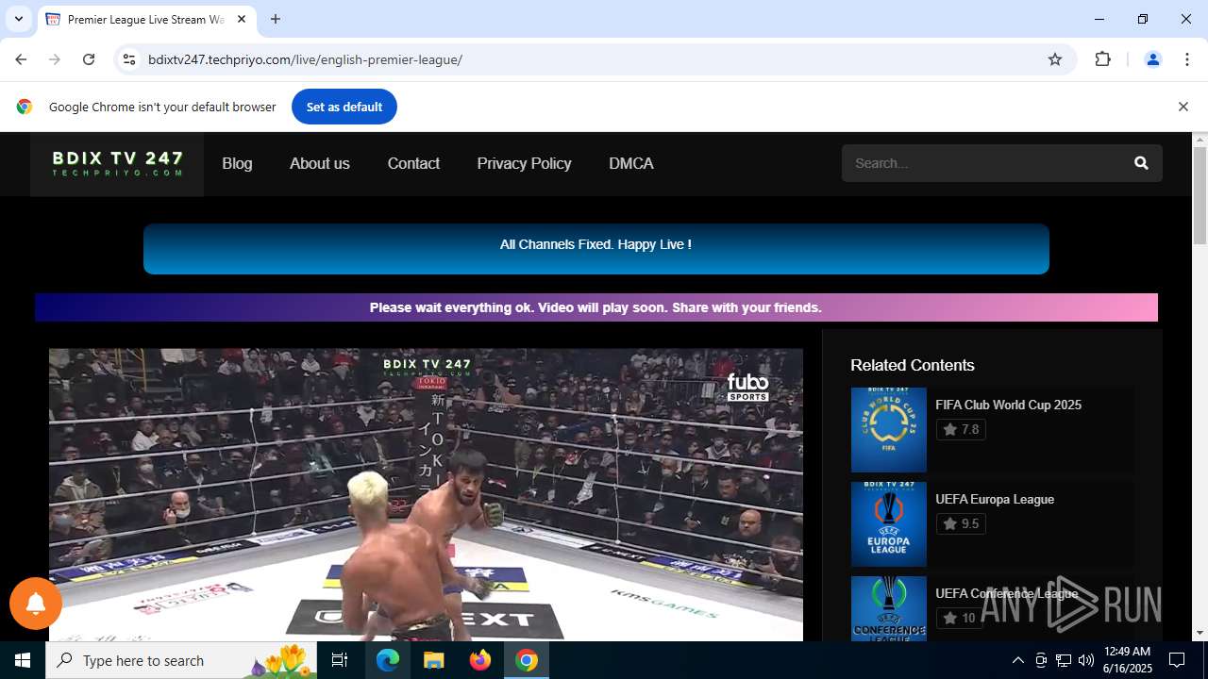
Task: Open the FIFA Club World Cup 2025 thumbnail
Action: coord(888,430)
